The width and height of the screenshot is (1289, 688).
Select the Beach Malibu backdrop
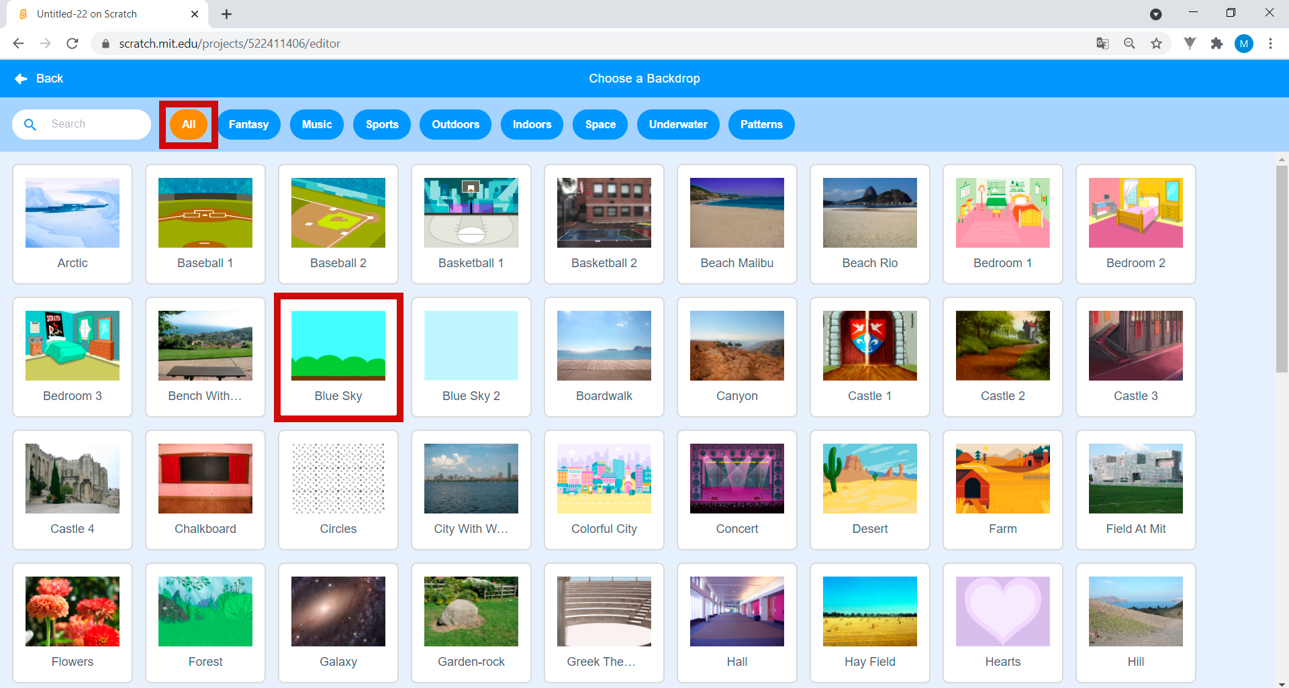click(737, 224)
